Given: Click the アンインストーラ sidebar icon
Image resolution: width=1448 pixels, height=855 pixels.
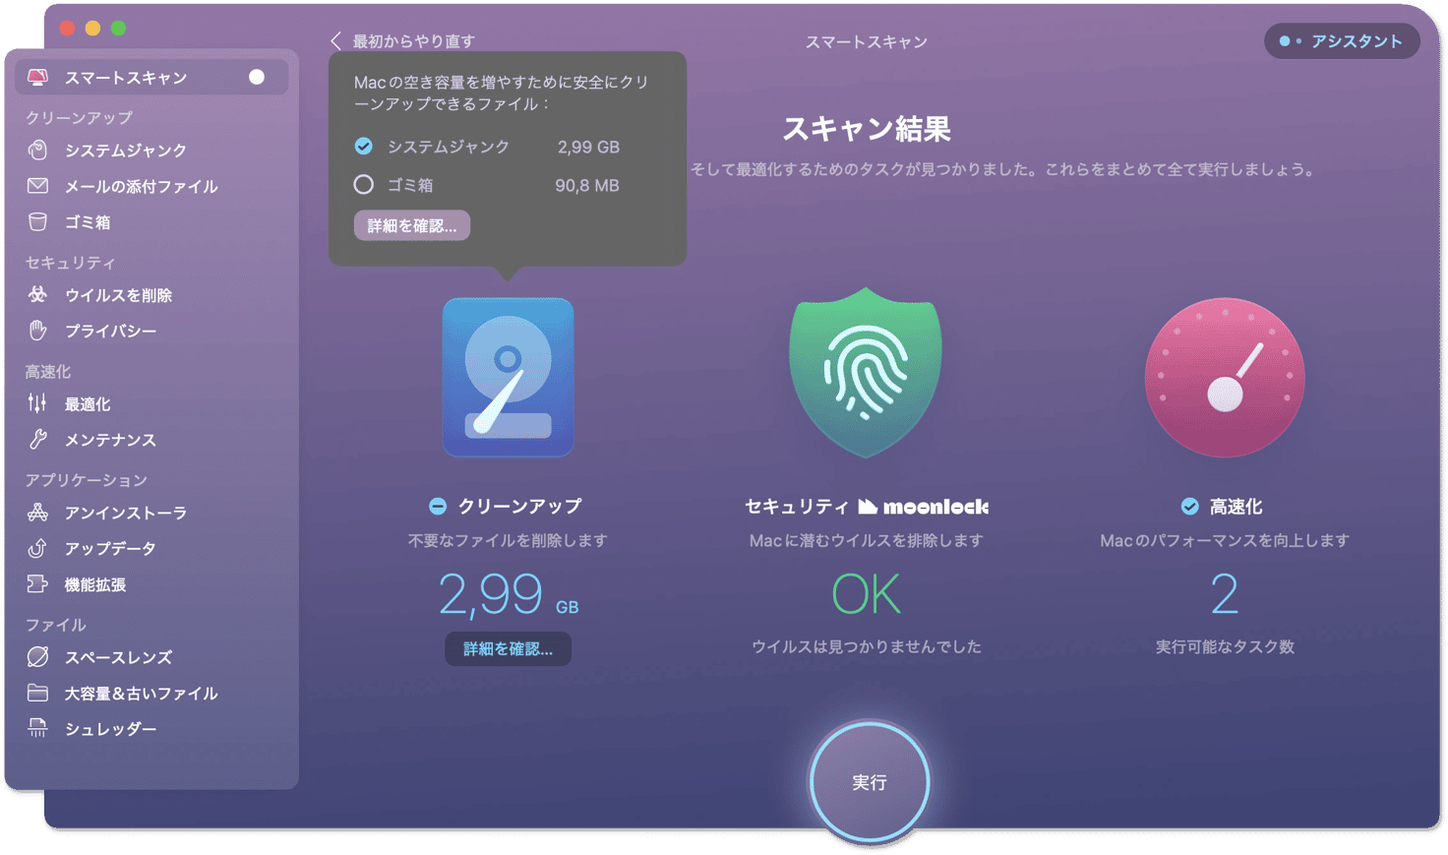Looking at the screenshot, I should click(37, 512).
